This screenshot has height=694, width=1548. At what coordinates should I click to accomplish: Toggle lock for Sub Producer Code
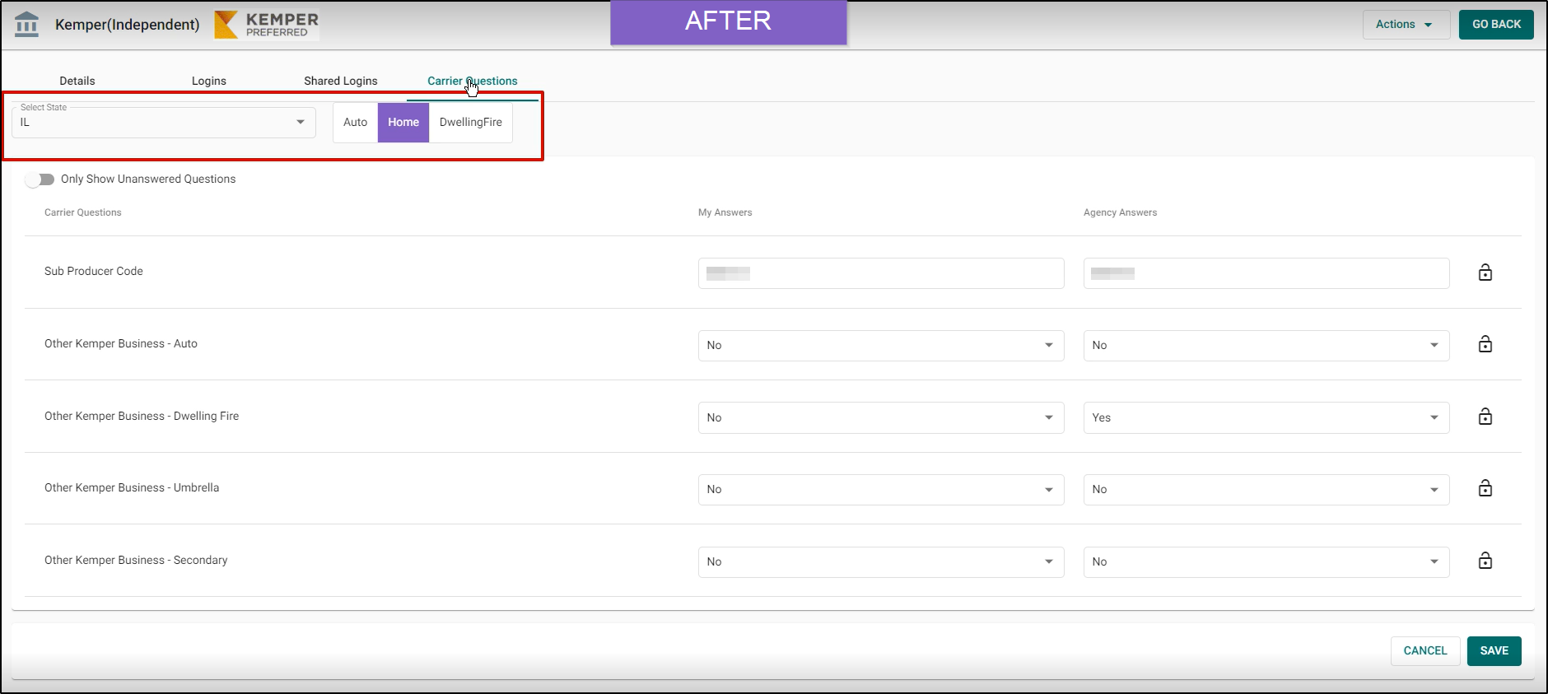[x=1485, y=272]
